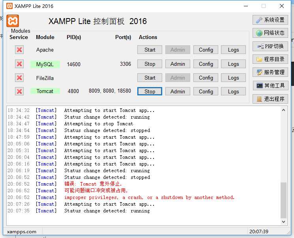The width and height of the screenshot is (294, 238).
Task: Toggle the FileZilla service install checkbox
Action: pyautogui.click(x=19, y=78)
